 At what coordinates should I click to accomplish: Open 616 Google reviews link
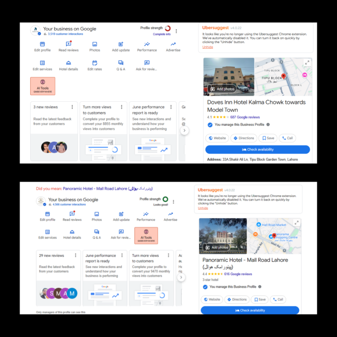coord(238,274)
